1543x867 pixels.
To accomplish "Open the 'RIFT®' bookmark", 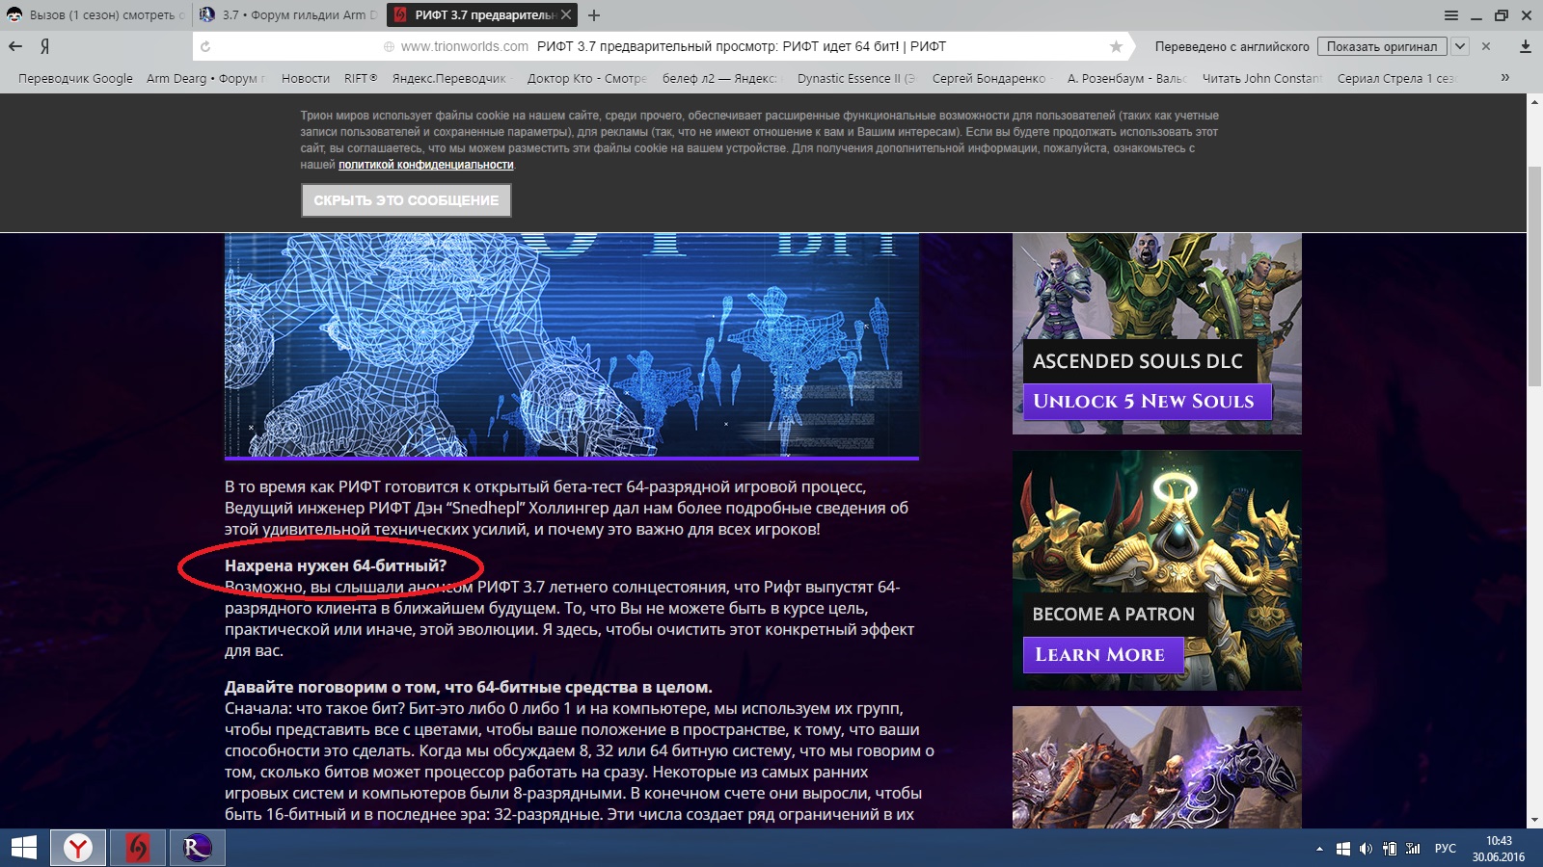I will pyautogui.click(x=361, y=78).
